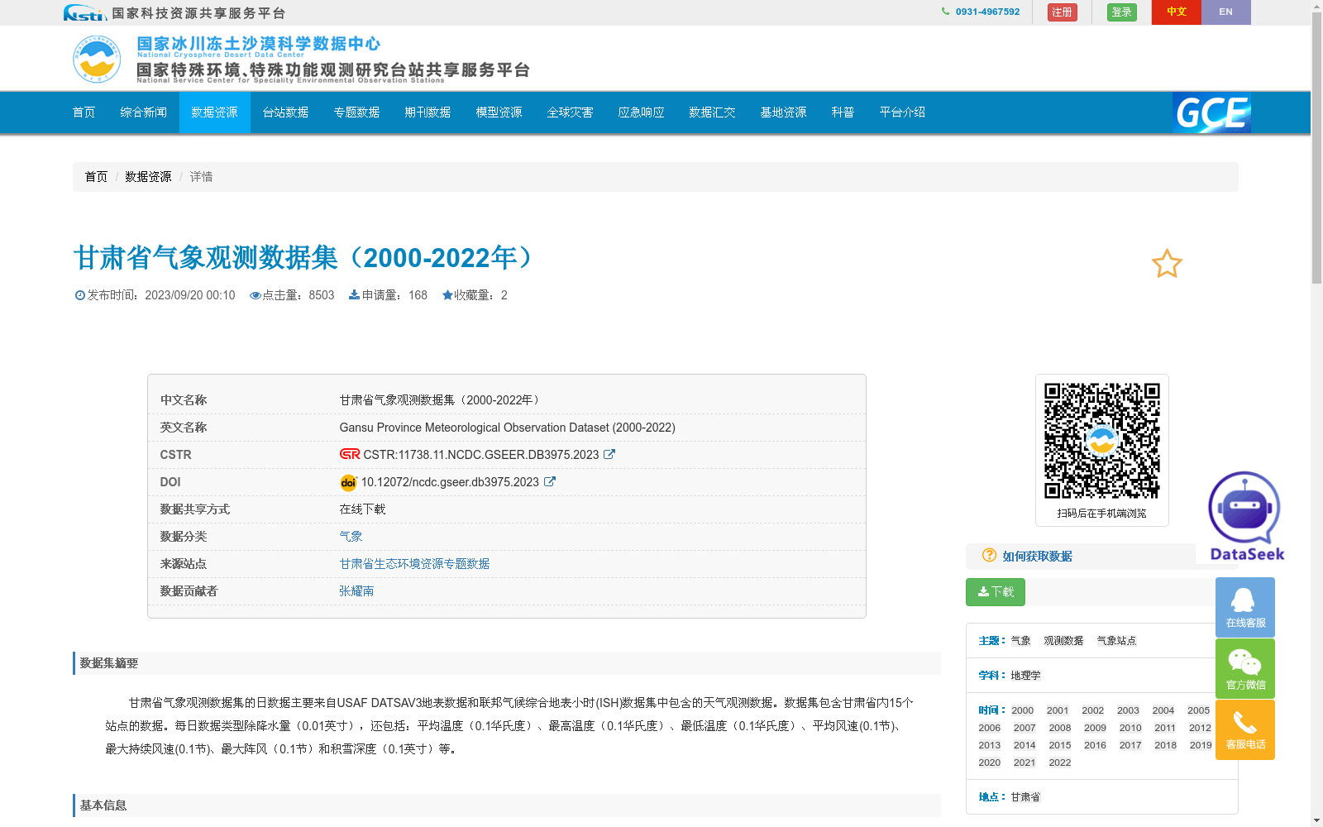Open the CSTR external link icon

click(609, 454)
